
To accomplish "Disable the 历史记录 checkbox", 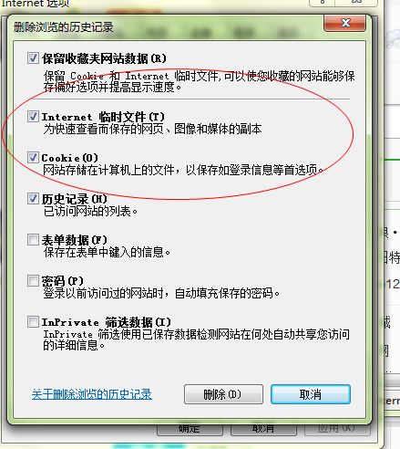I will pos(33,198).
